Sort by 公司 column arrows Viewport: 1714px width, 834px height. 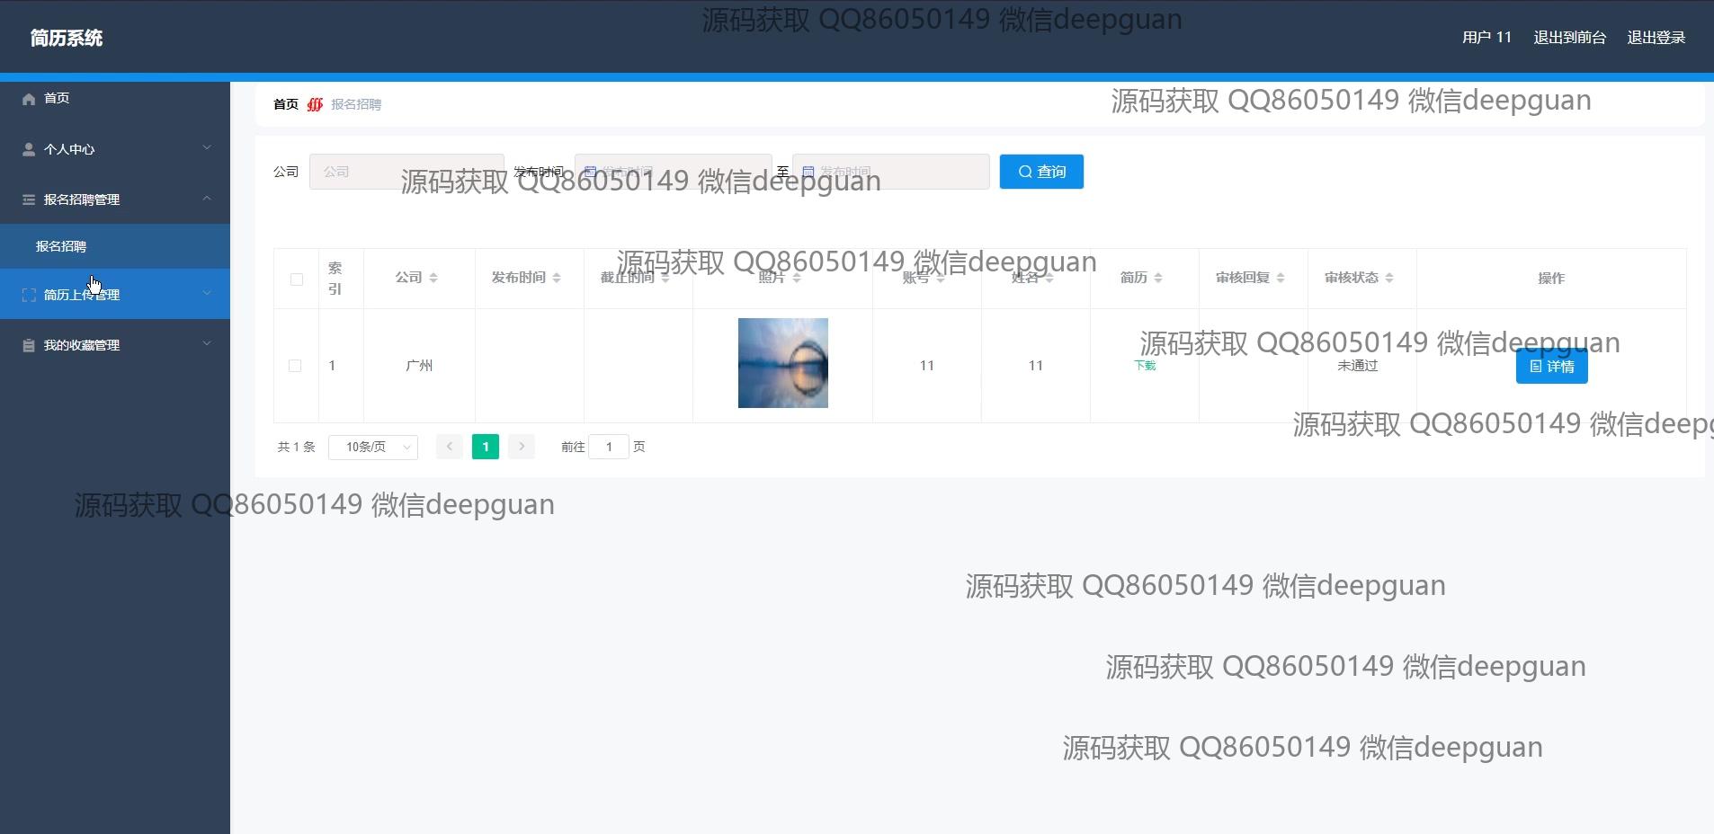[x=433, y=278]
